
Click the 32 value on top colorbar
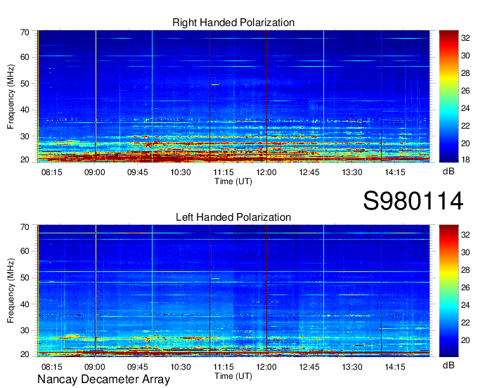(465, 38)
